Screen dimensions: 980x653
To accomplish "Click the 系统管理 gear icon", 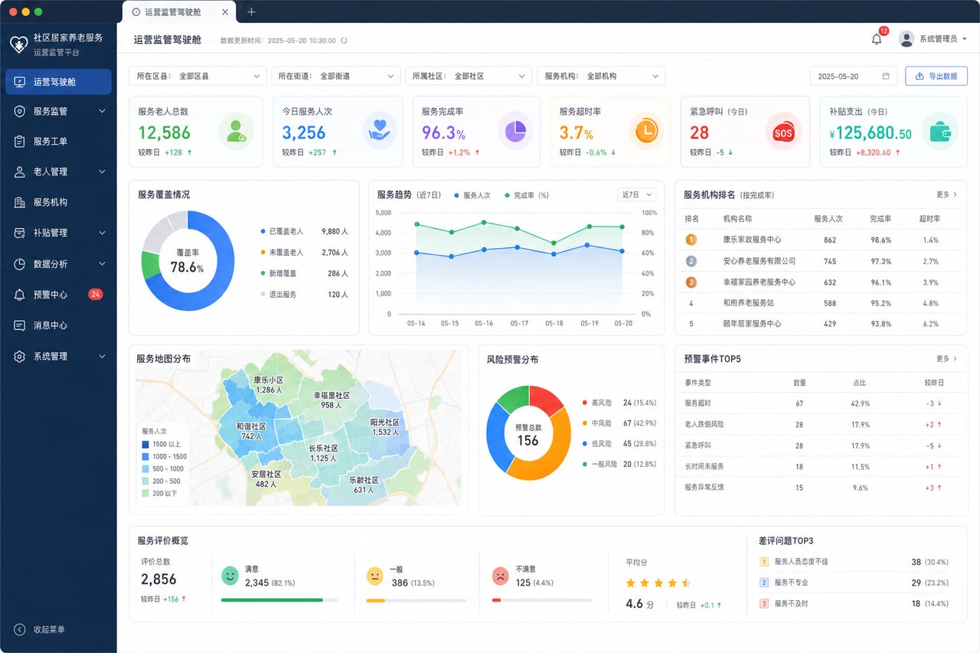I will pos(19,356).
